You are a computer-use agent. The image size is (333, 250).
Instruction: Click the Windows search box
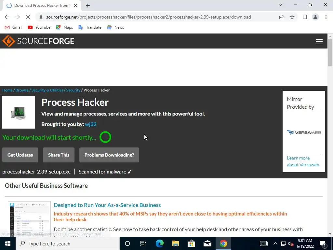[68, 243]
